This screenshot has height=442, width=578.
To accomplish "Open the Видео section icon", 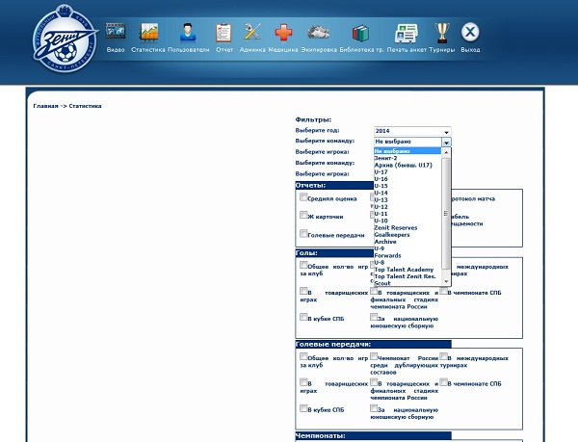I will tap(116, 32).
